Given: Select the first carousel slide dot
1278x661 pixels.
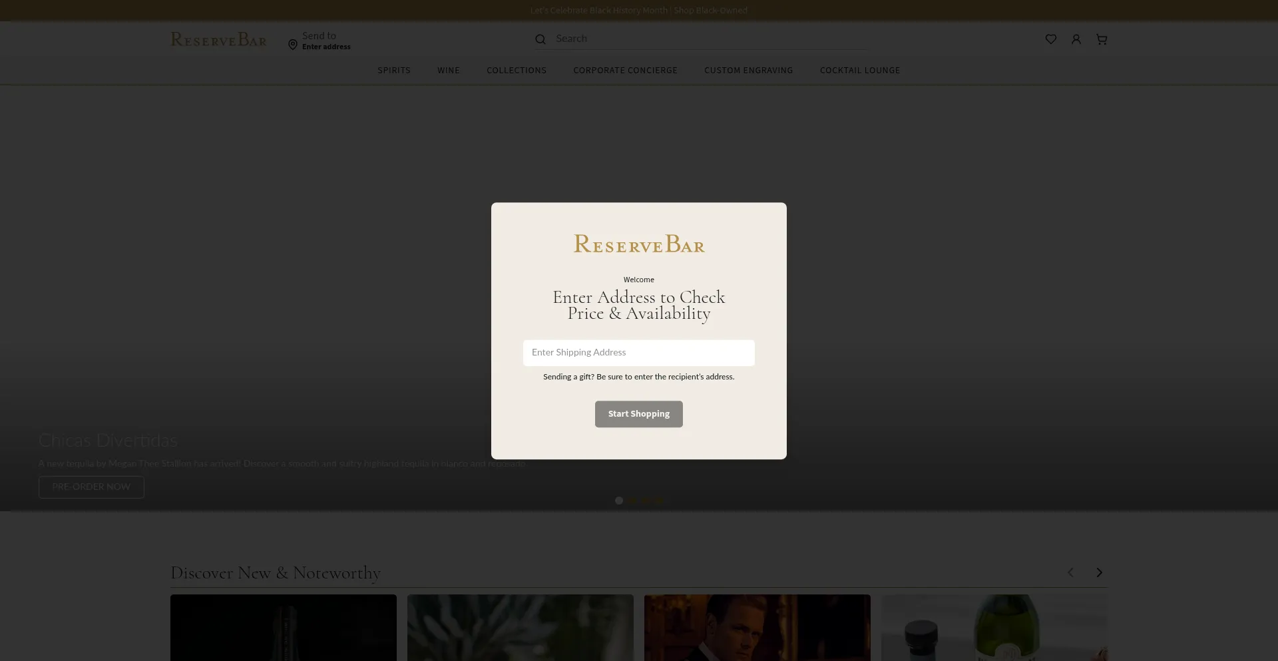Looking at the screenshot, I should tap(619, 501).
